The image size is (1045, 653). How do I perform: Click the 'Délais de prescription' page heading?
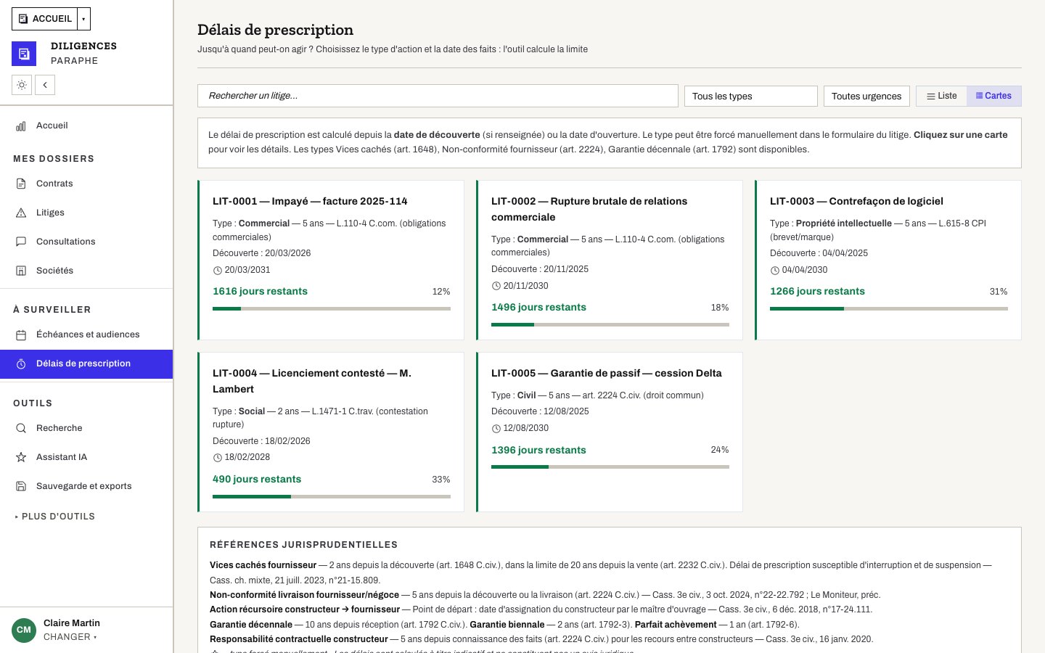click(x=276, y=30)
